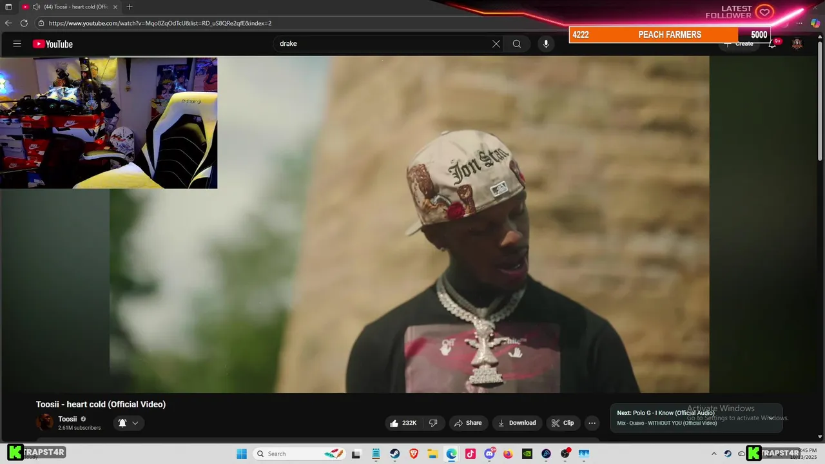This screenshot has width=825, height=464.
Task: Open File Explorer from the taskbar
Action: tap(432, 454)
